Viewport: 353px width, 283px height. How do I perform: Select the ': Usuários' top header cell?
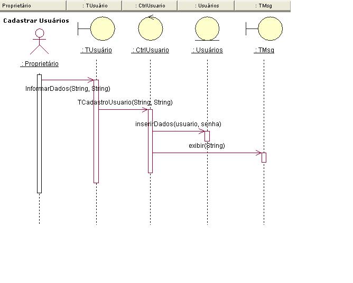click(x=206, y=6)
